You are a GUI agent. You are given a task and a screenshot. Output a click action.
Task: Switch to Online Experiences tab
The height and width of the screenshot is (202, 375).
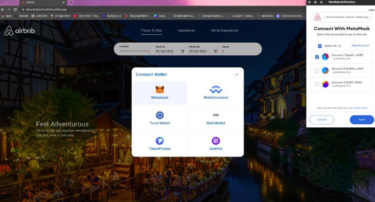tap(224, 30)
